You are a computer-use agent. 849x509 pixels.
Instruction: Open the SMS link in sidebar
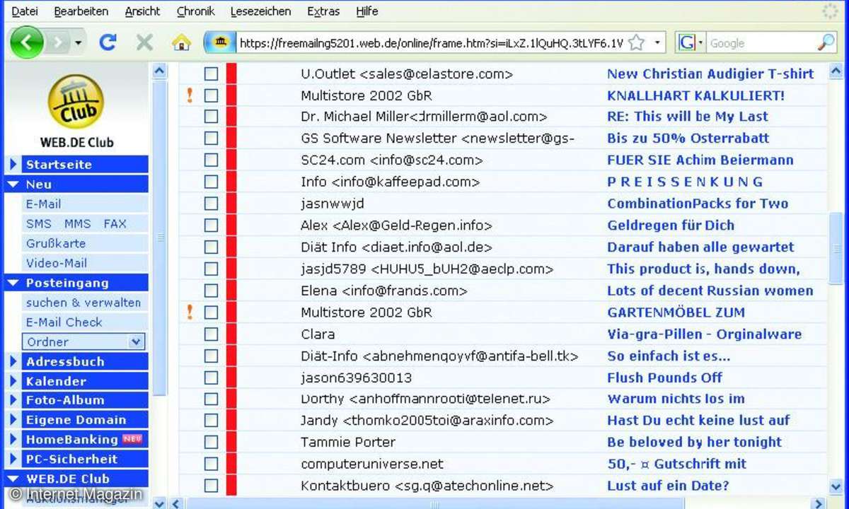(39, 223)
